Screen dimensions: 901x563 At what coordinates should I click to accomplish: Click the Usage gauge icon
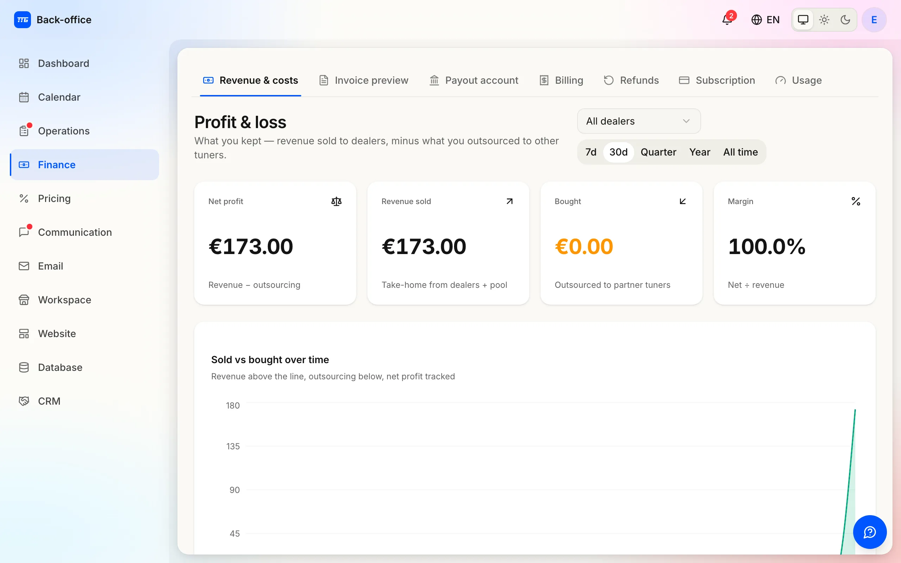780,81
